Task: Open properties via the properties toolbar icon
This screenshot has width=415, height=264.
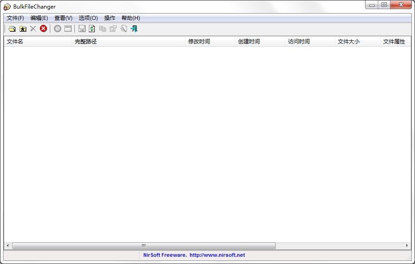Action: (113, 29)
